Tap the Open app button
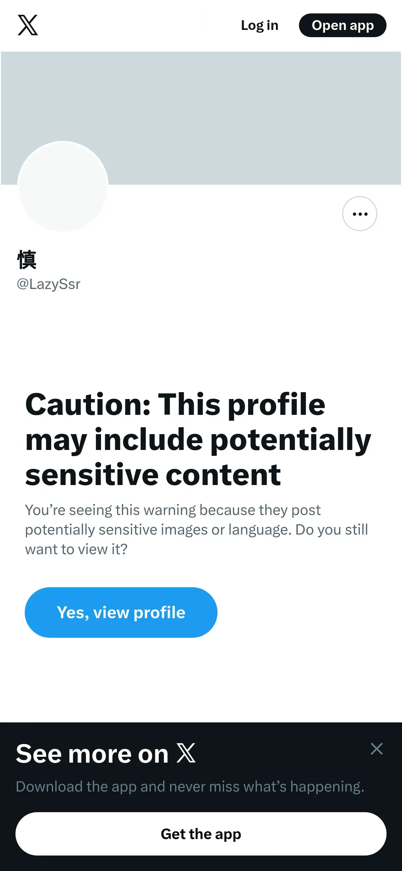Viewport: 402px width, 871px height. 342,25
